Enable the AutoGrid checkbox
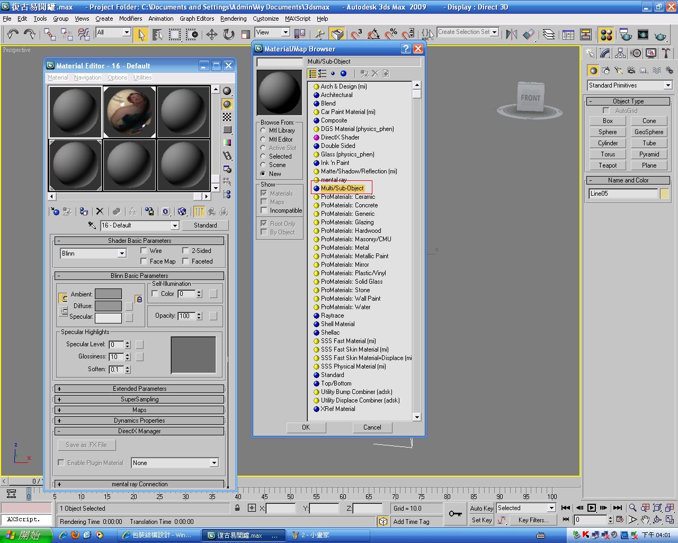This screenshot has width=678, height=543. [x=606, y=110]
